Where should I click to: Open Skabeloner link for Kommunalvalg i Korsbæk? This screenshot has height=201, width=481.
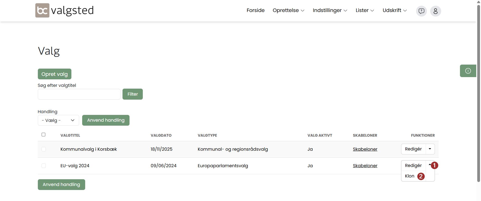click(x=365, y=149)
